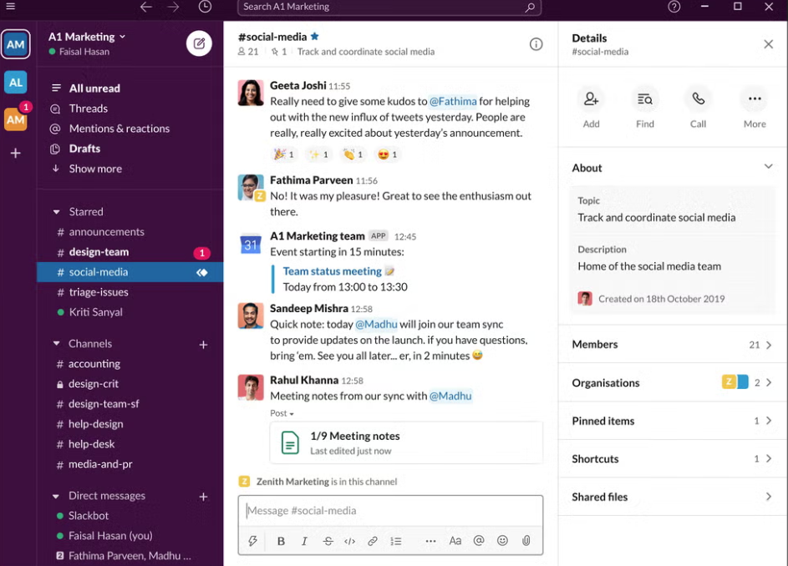788x566 pixels.
Task: Click the Message #social-media input box
Action: (390, 511)
